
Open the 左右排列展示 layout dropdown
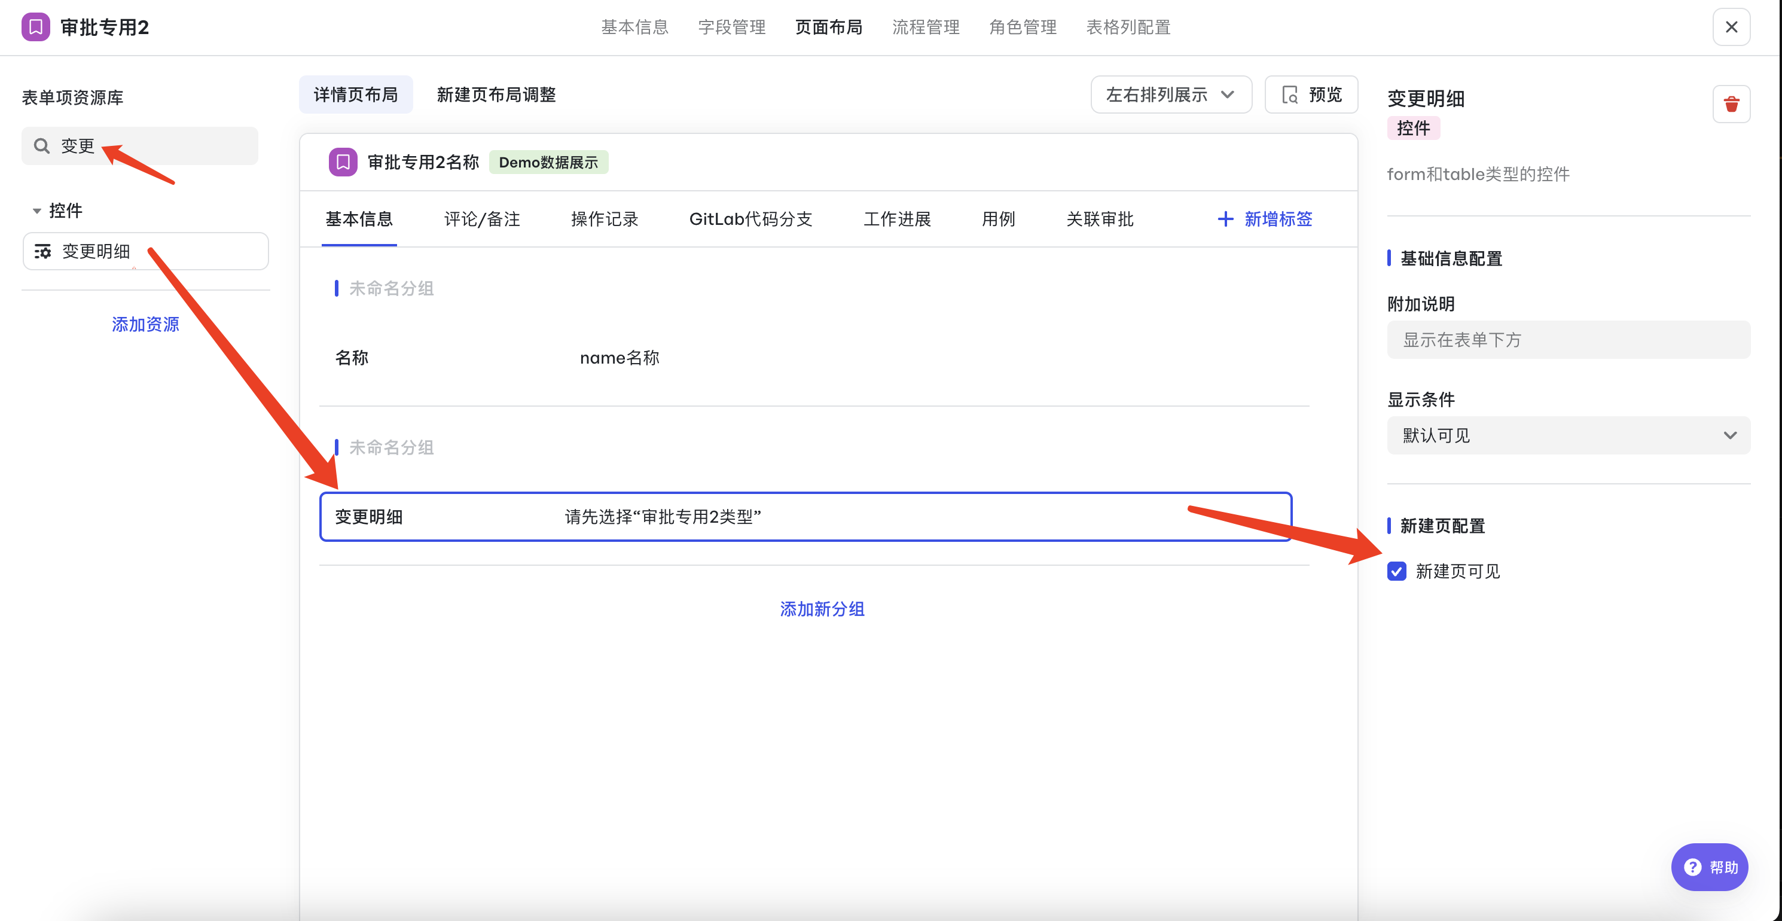(1171, 95)
